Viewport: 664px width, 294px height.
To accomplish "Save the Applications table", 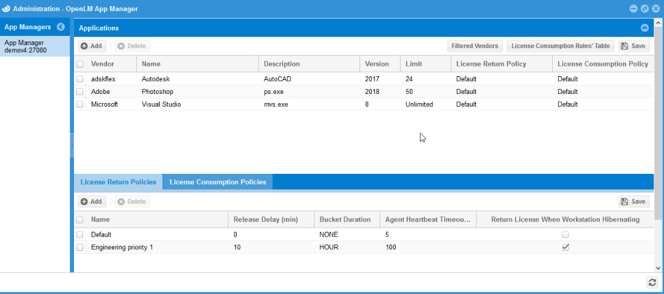I will pyautogui.click(x=633, y=46).
